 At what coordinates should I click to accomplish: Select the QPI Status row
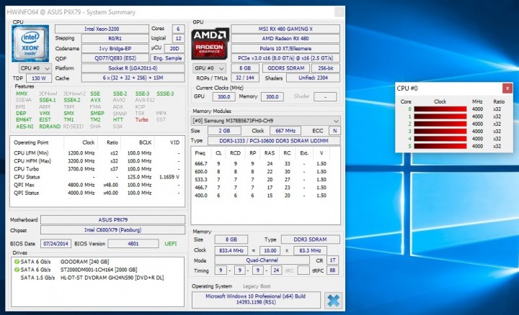tap(97, 193)
